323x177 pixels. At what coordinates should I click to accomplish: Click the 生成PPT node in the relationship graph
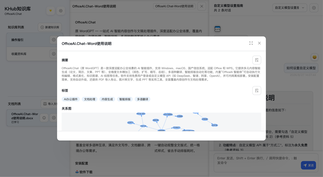(x=130, y=123)
